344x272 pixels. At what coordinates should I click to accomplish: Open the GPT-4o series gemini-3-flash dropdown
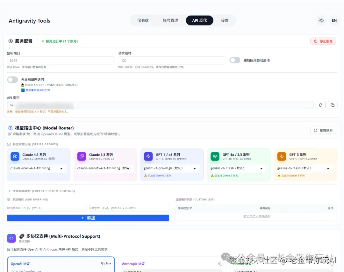(239, 168)
